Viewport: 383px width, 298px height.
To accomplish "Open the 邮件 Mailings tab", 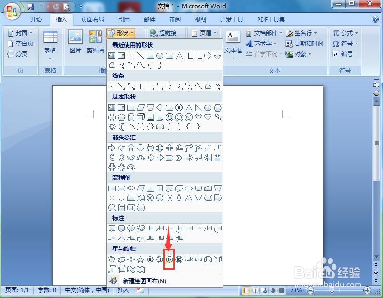I will [149, 19].
